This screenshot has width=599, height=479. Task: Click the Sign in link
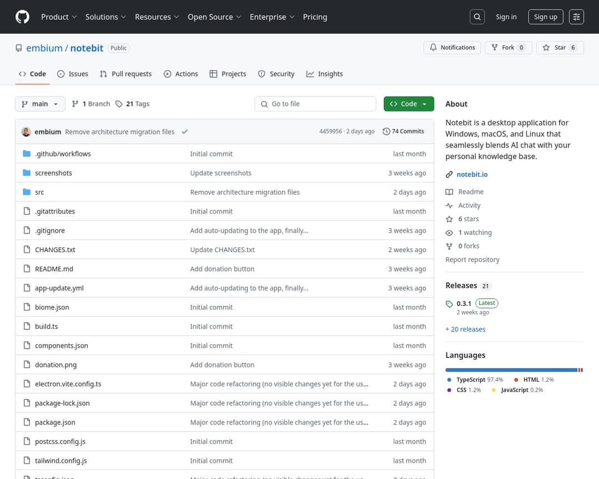click(506, 17)
